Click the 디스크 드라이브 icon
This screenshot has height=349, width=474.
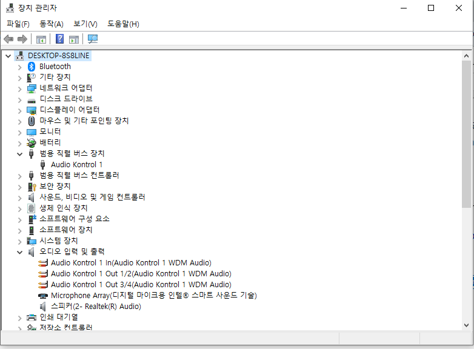coord(32,101)
